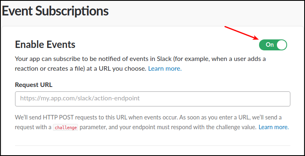Click the white knob of the On switch
This screenshot has height=156, width=305.
281,45
